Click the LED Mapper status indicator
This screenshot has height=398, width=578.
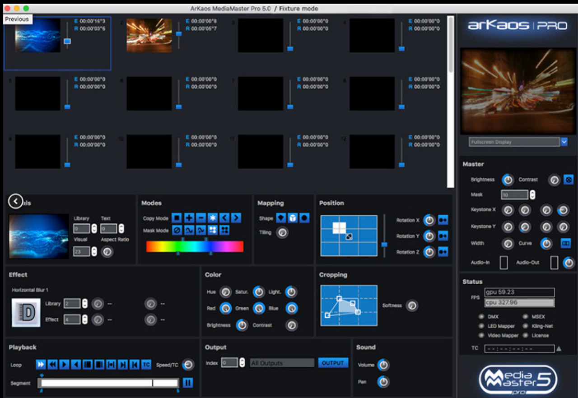click(481, 326)
